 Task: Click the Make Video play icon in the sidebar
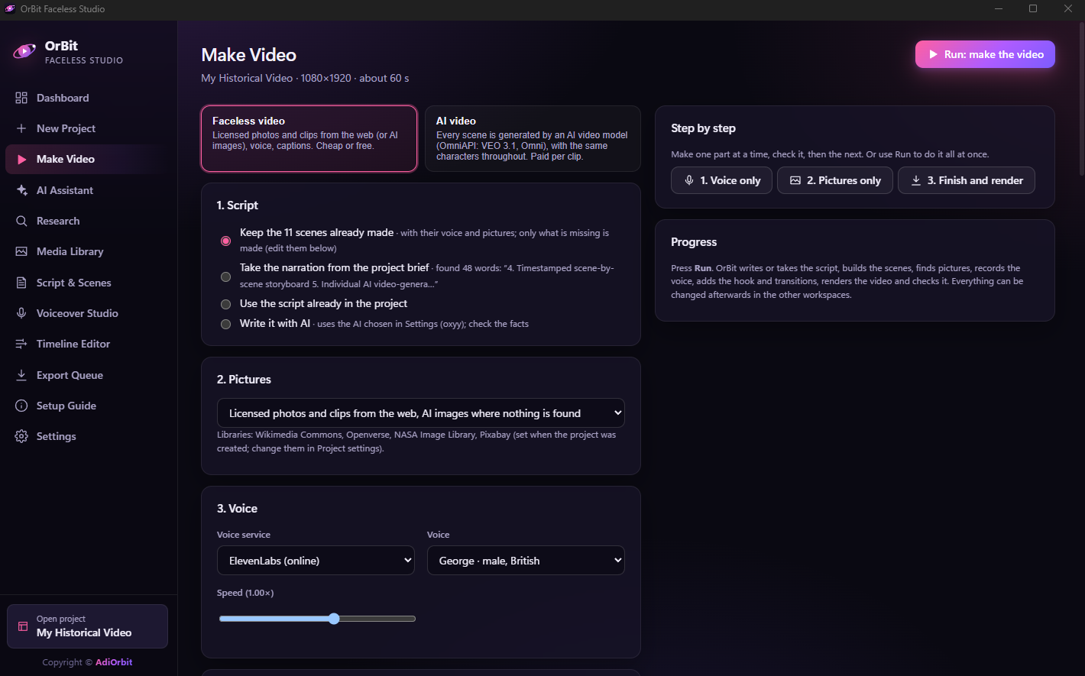[21, 159]
